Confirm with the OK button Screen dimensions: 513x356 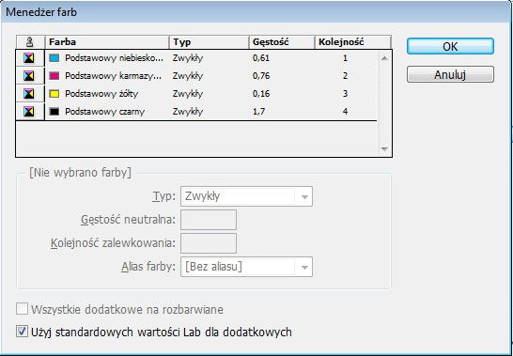(450, 46)
